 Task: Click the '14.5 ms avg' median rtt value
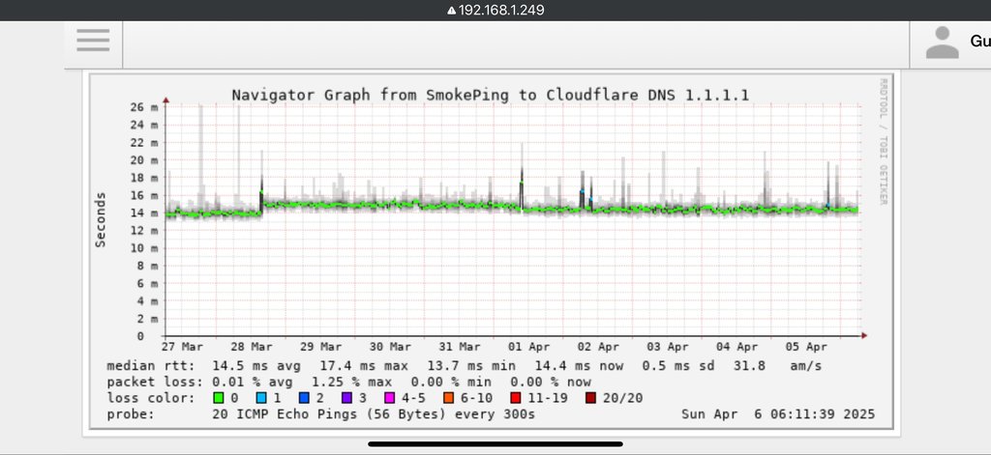click(255, 366)
